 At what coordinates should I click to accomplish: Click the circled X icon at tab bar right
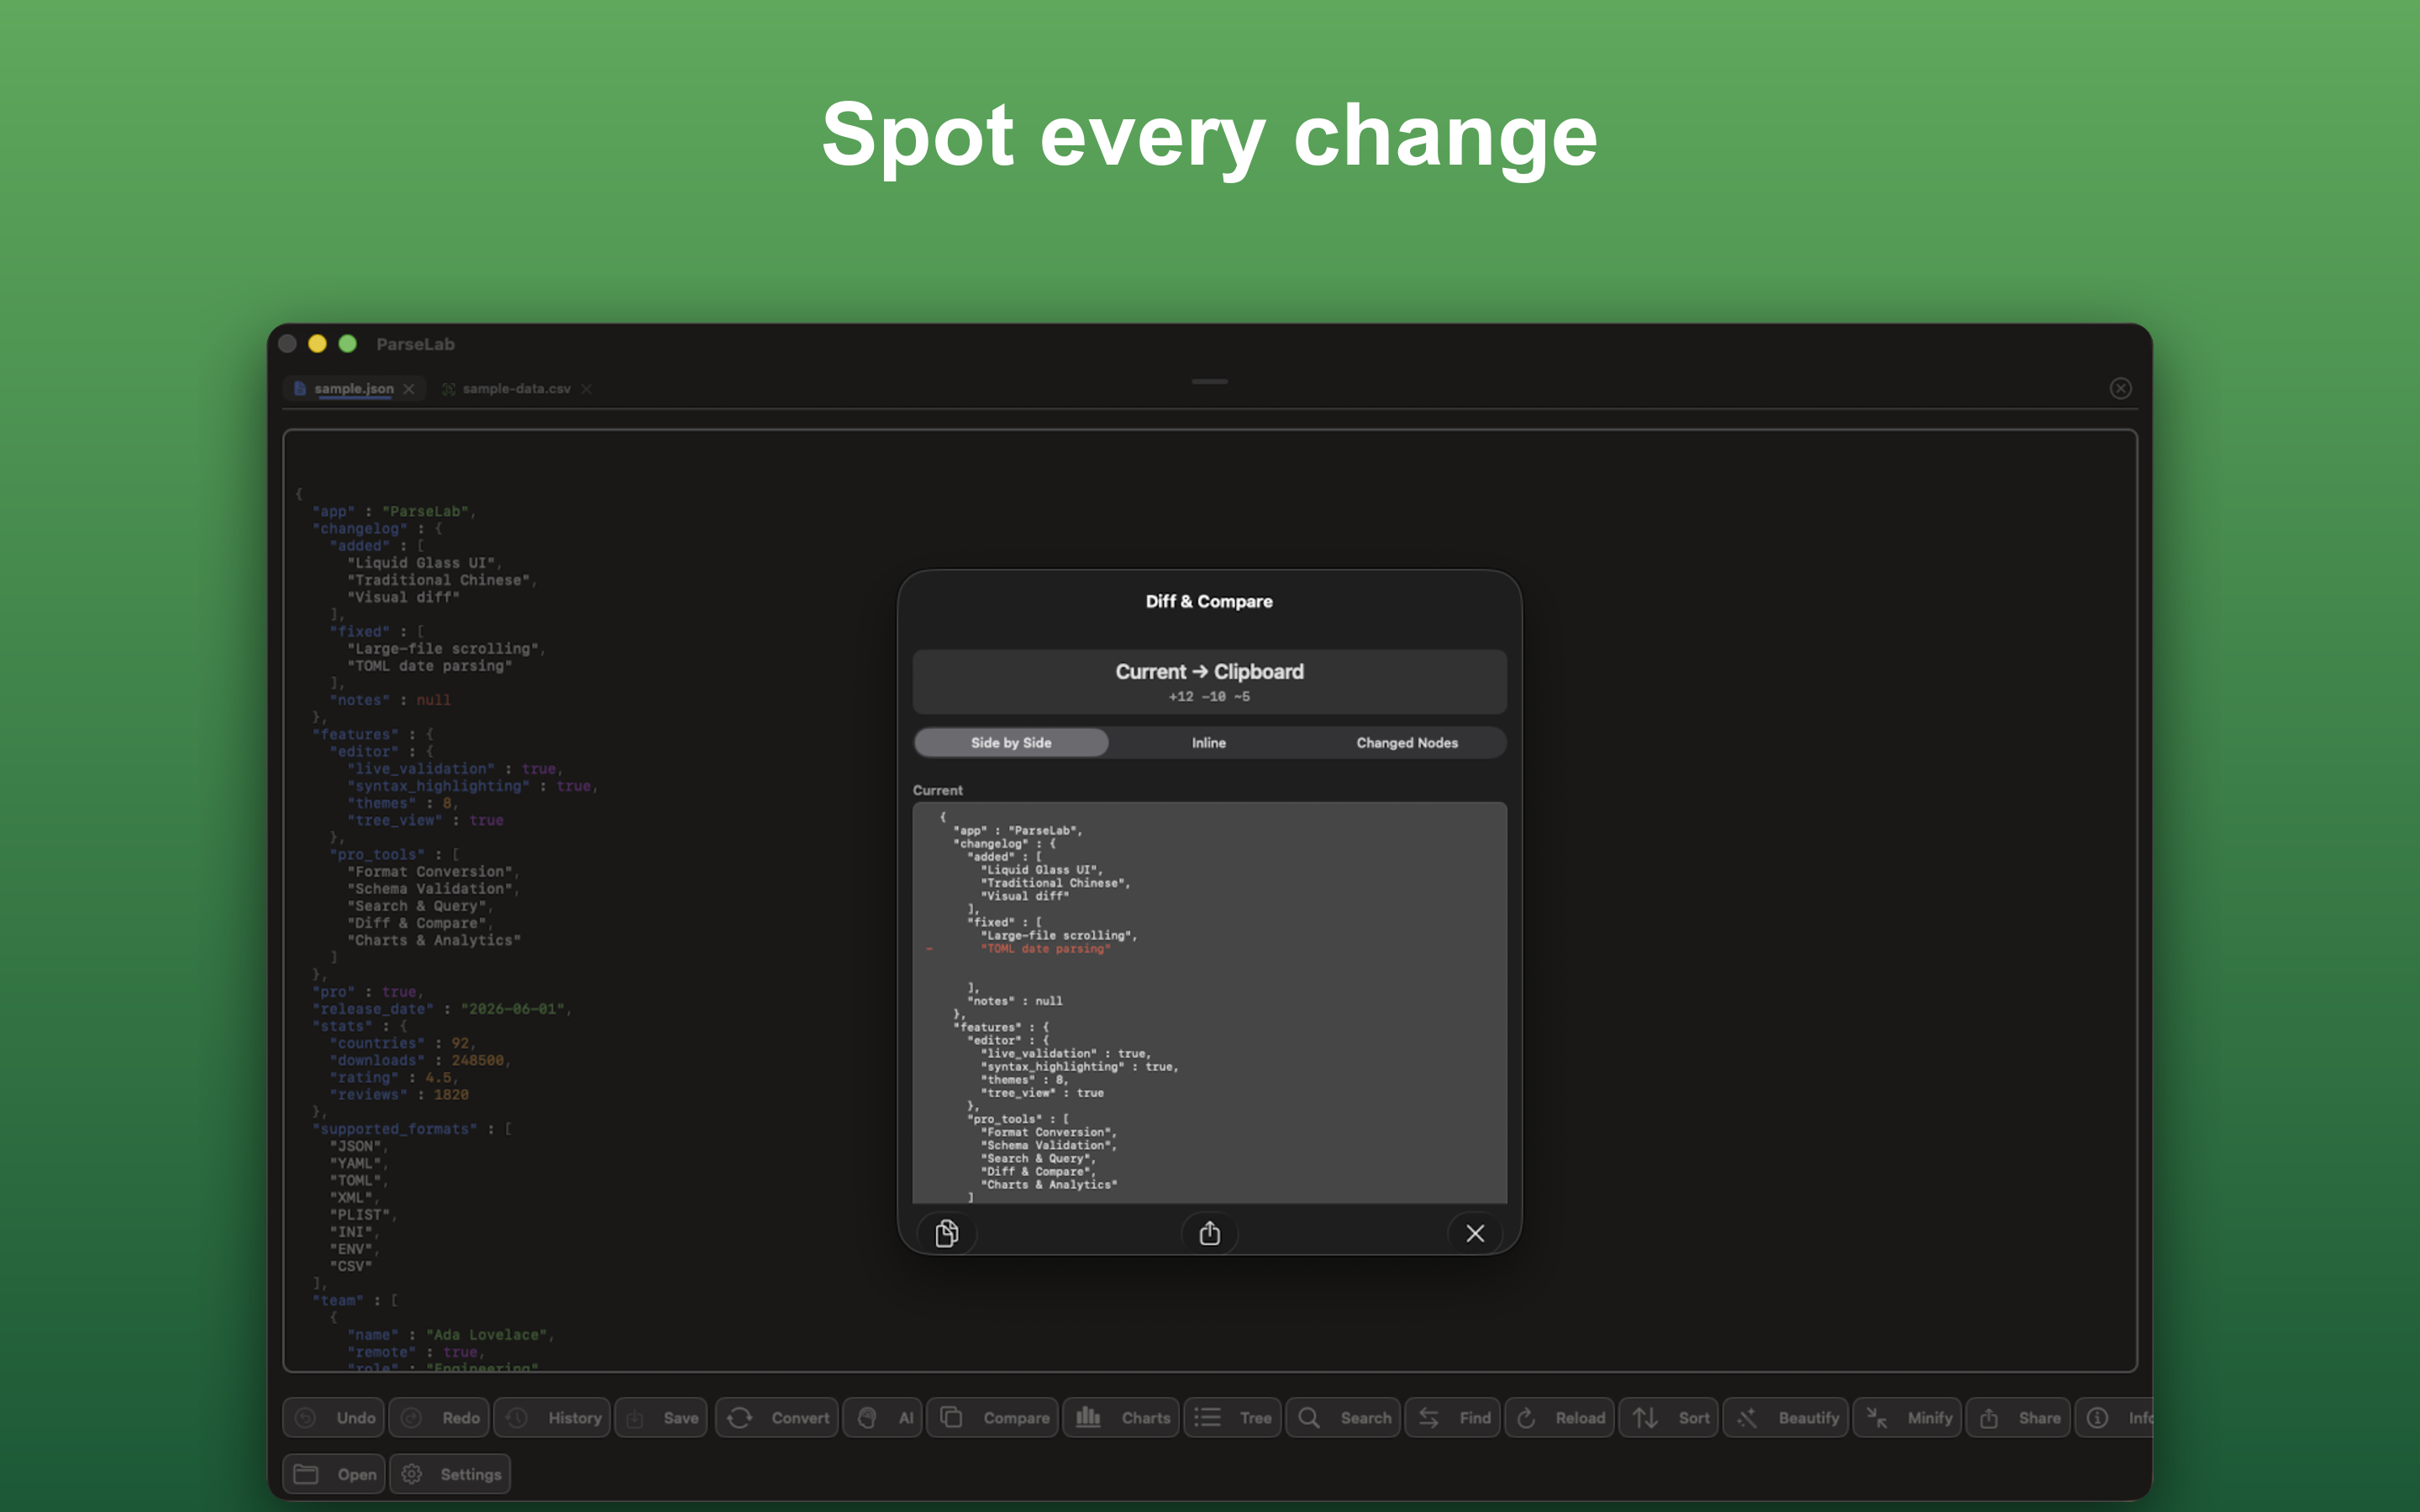click(2120, 388)
